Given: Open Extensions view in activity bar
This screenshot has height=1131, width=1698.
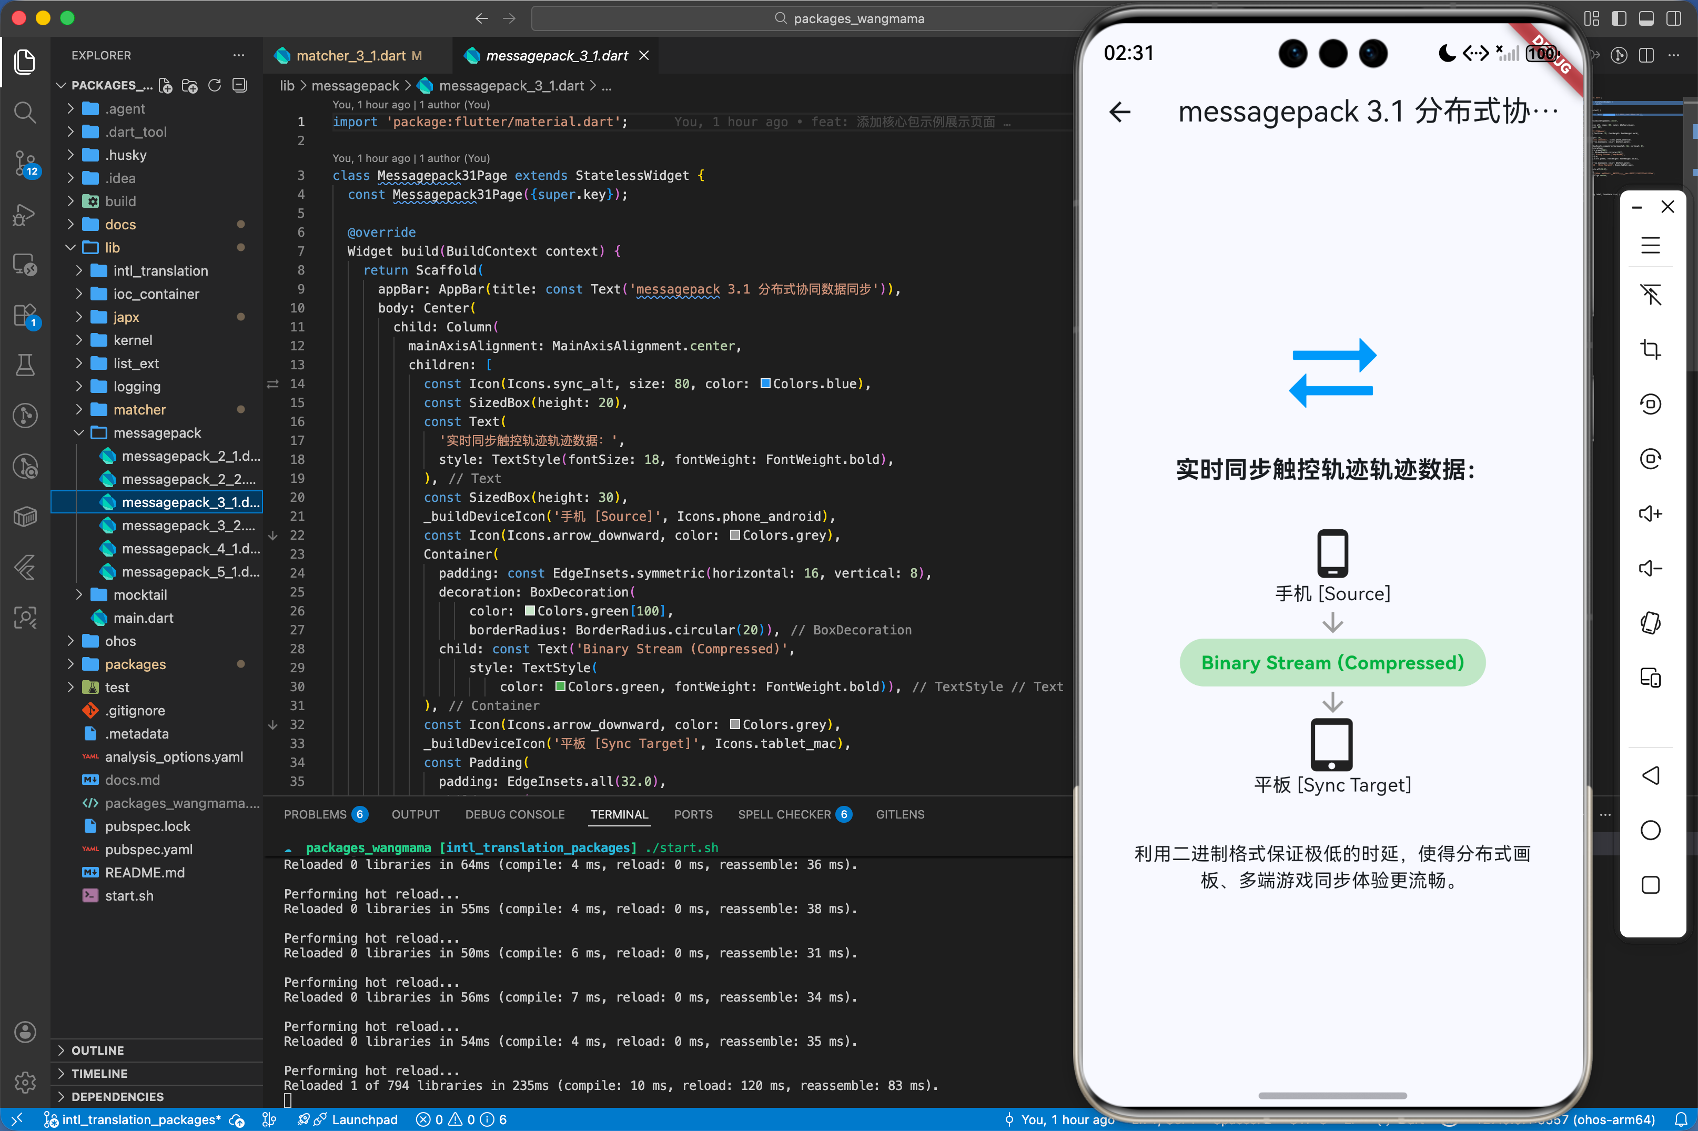Looking at the screenshot, I should point(25,315).
